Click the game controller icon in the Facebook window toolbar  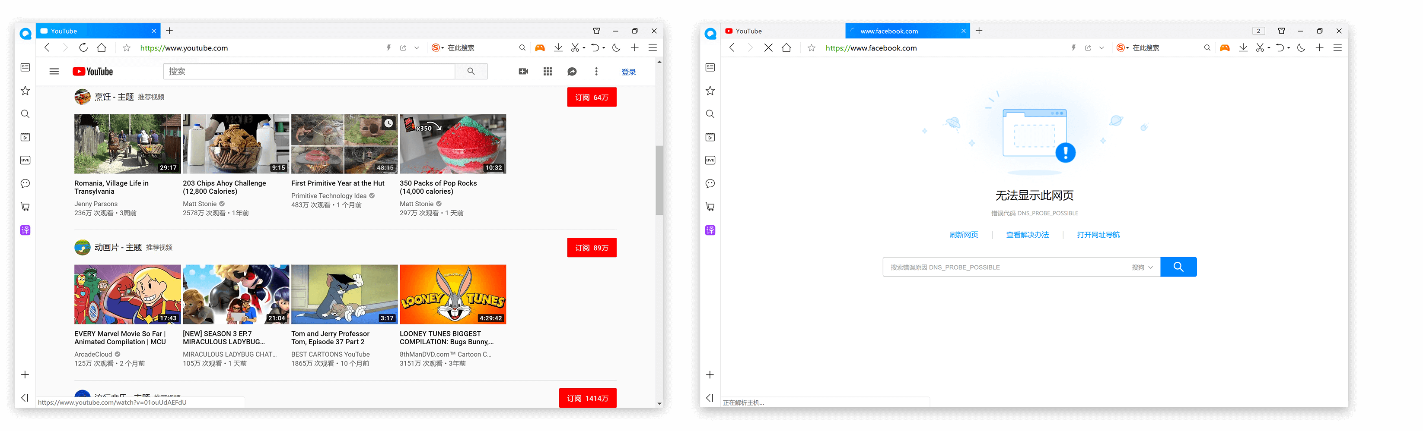point(1225,48)
